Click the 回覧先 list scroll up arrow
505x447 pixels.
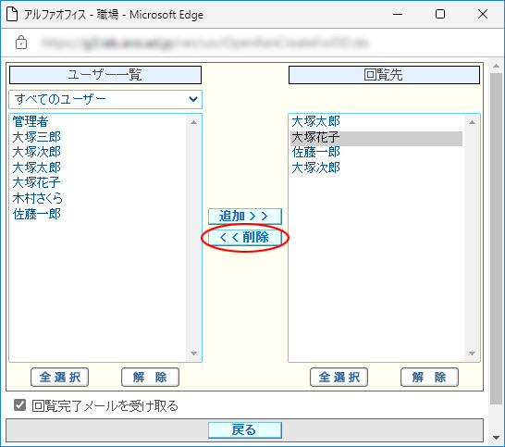[x=472, y=122]
